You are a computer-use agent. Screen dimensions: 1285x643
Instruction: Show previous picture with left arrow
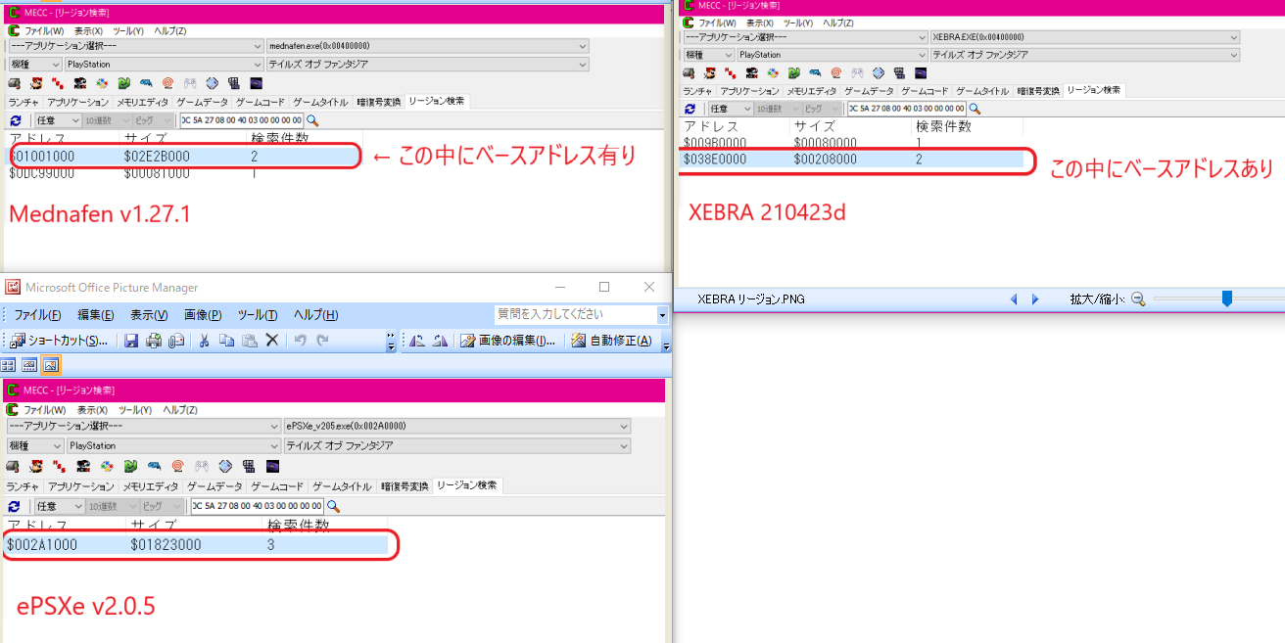[1015, 299]
